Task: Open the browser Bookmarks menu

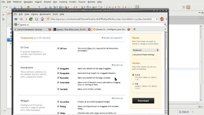Action: point(45,14)
